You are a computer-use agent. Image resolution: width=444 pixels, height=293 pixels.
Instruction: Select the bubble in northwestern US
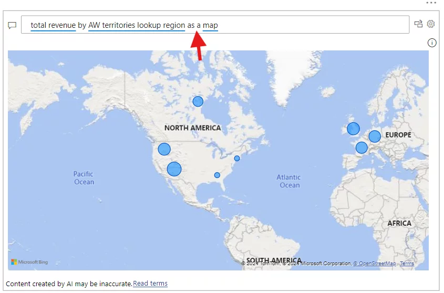[164, 149]
